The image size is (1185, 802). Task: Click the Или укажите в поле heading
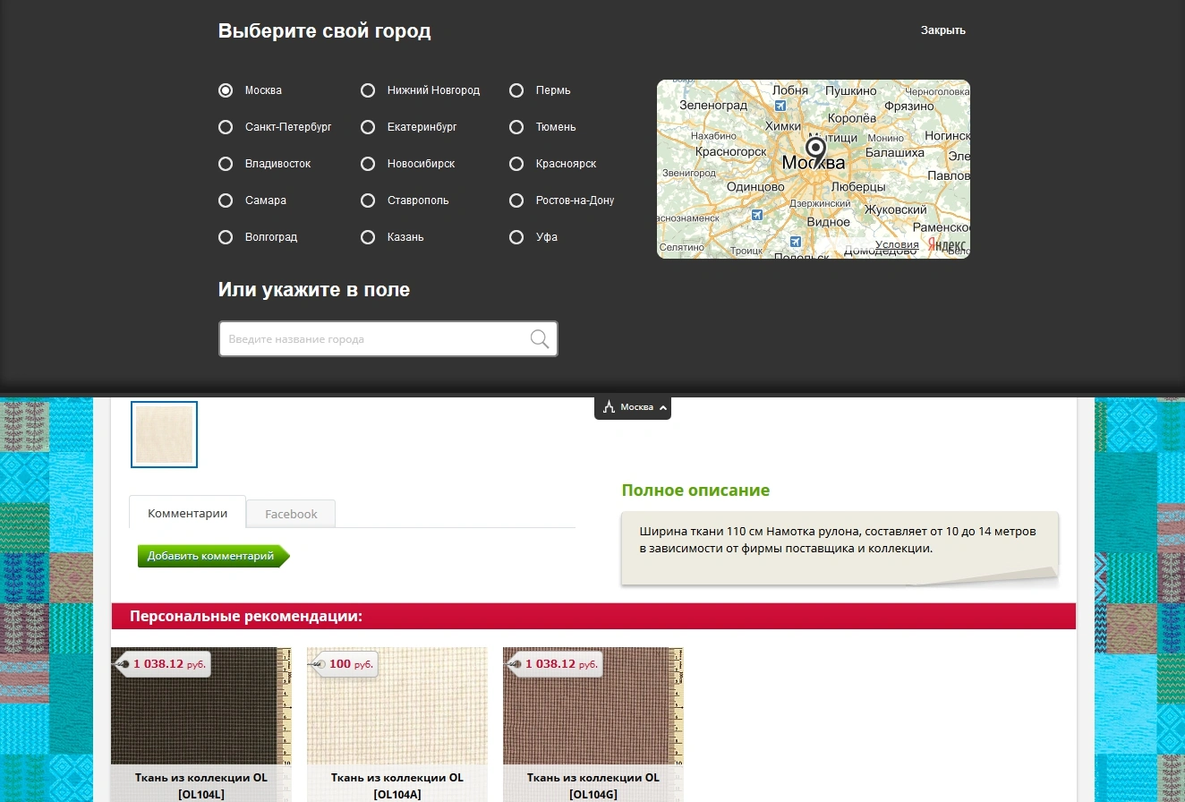tap(314, 290)
